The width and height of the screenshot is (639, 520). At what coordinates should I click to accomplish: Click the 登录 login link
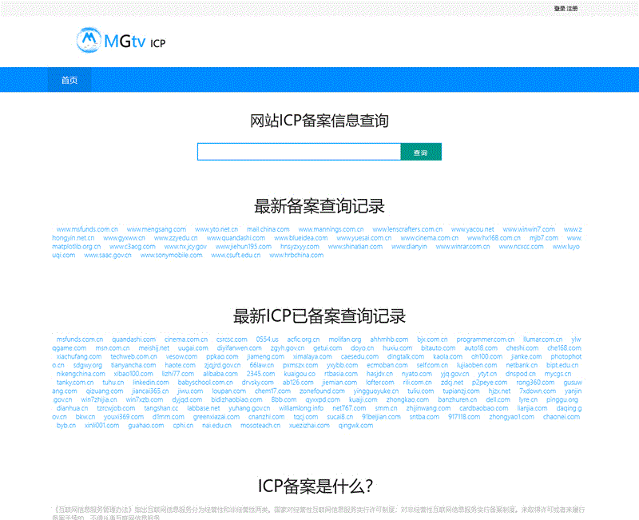pyautogui.click(x=559, y=8)
